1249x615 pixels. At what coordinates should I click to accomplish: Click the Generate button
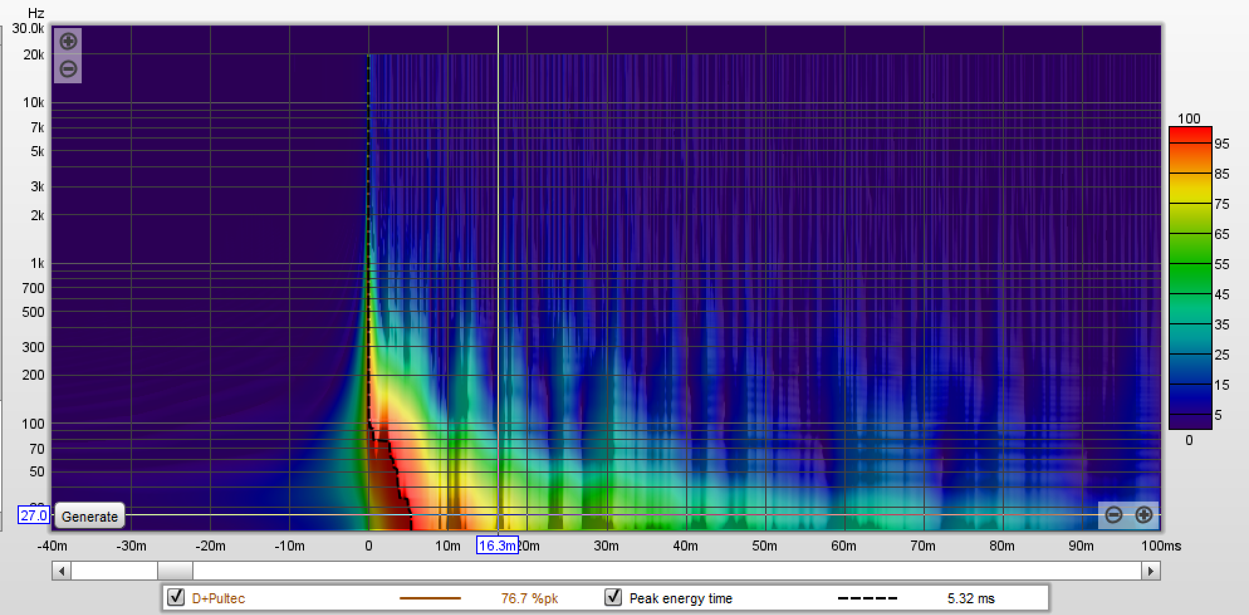click(x=90, y=516)
